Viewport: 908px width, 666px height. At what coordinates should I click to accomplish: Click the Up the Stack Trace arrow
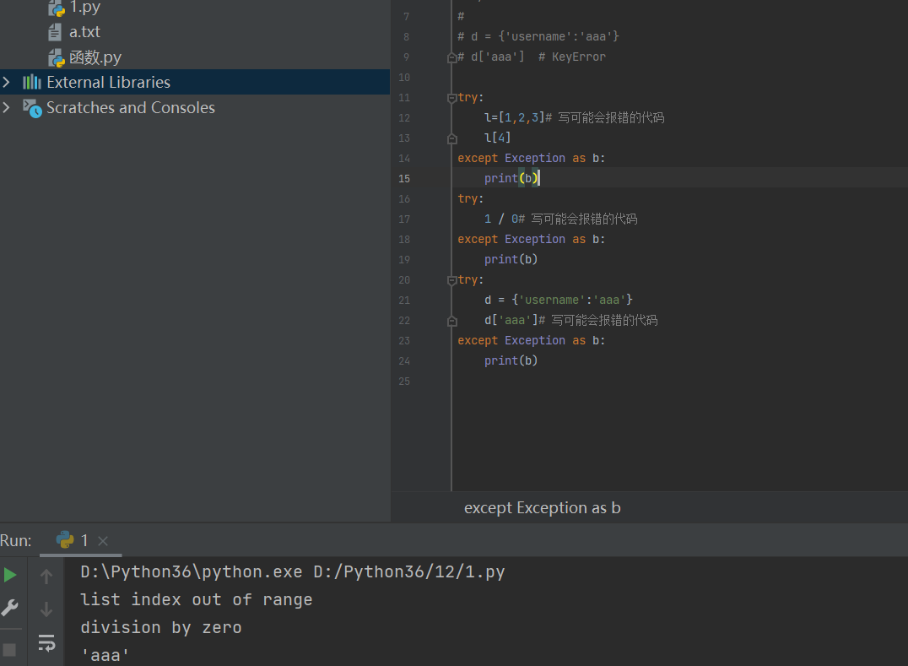pyautogui.click(x=46, y=577)
